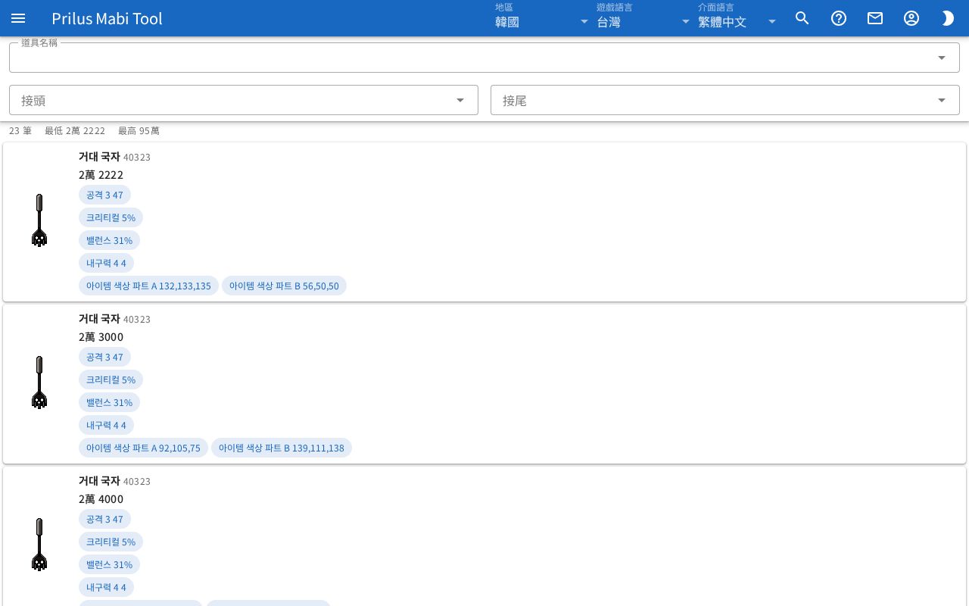Click 크리티컬 5% chip in 2萬 3000 listing
This screenshot has width=969, height=606.
[x=111, y=380]
